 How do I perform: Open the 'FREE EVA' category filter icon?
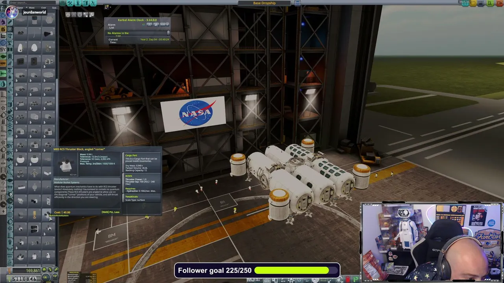click(10, 255)
